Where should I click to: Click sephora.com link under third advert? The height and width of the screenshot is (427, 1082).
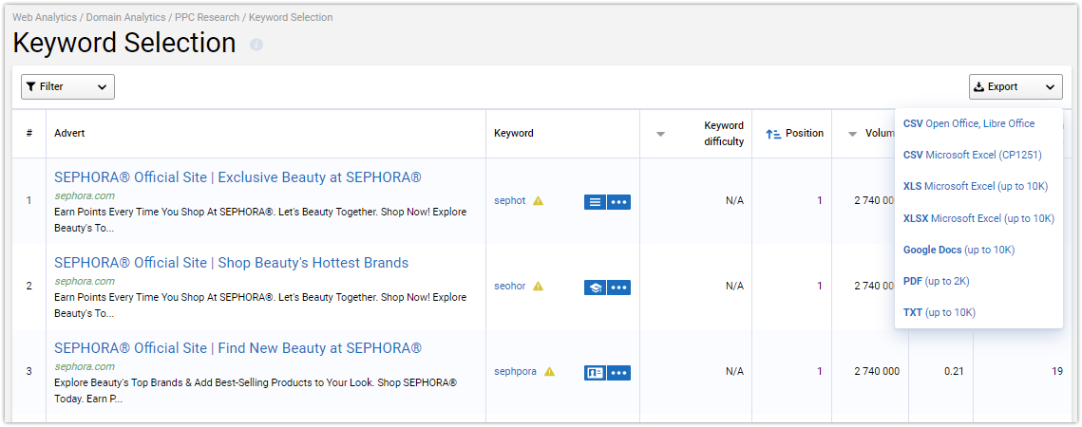[x=85, y=367]
